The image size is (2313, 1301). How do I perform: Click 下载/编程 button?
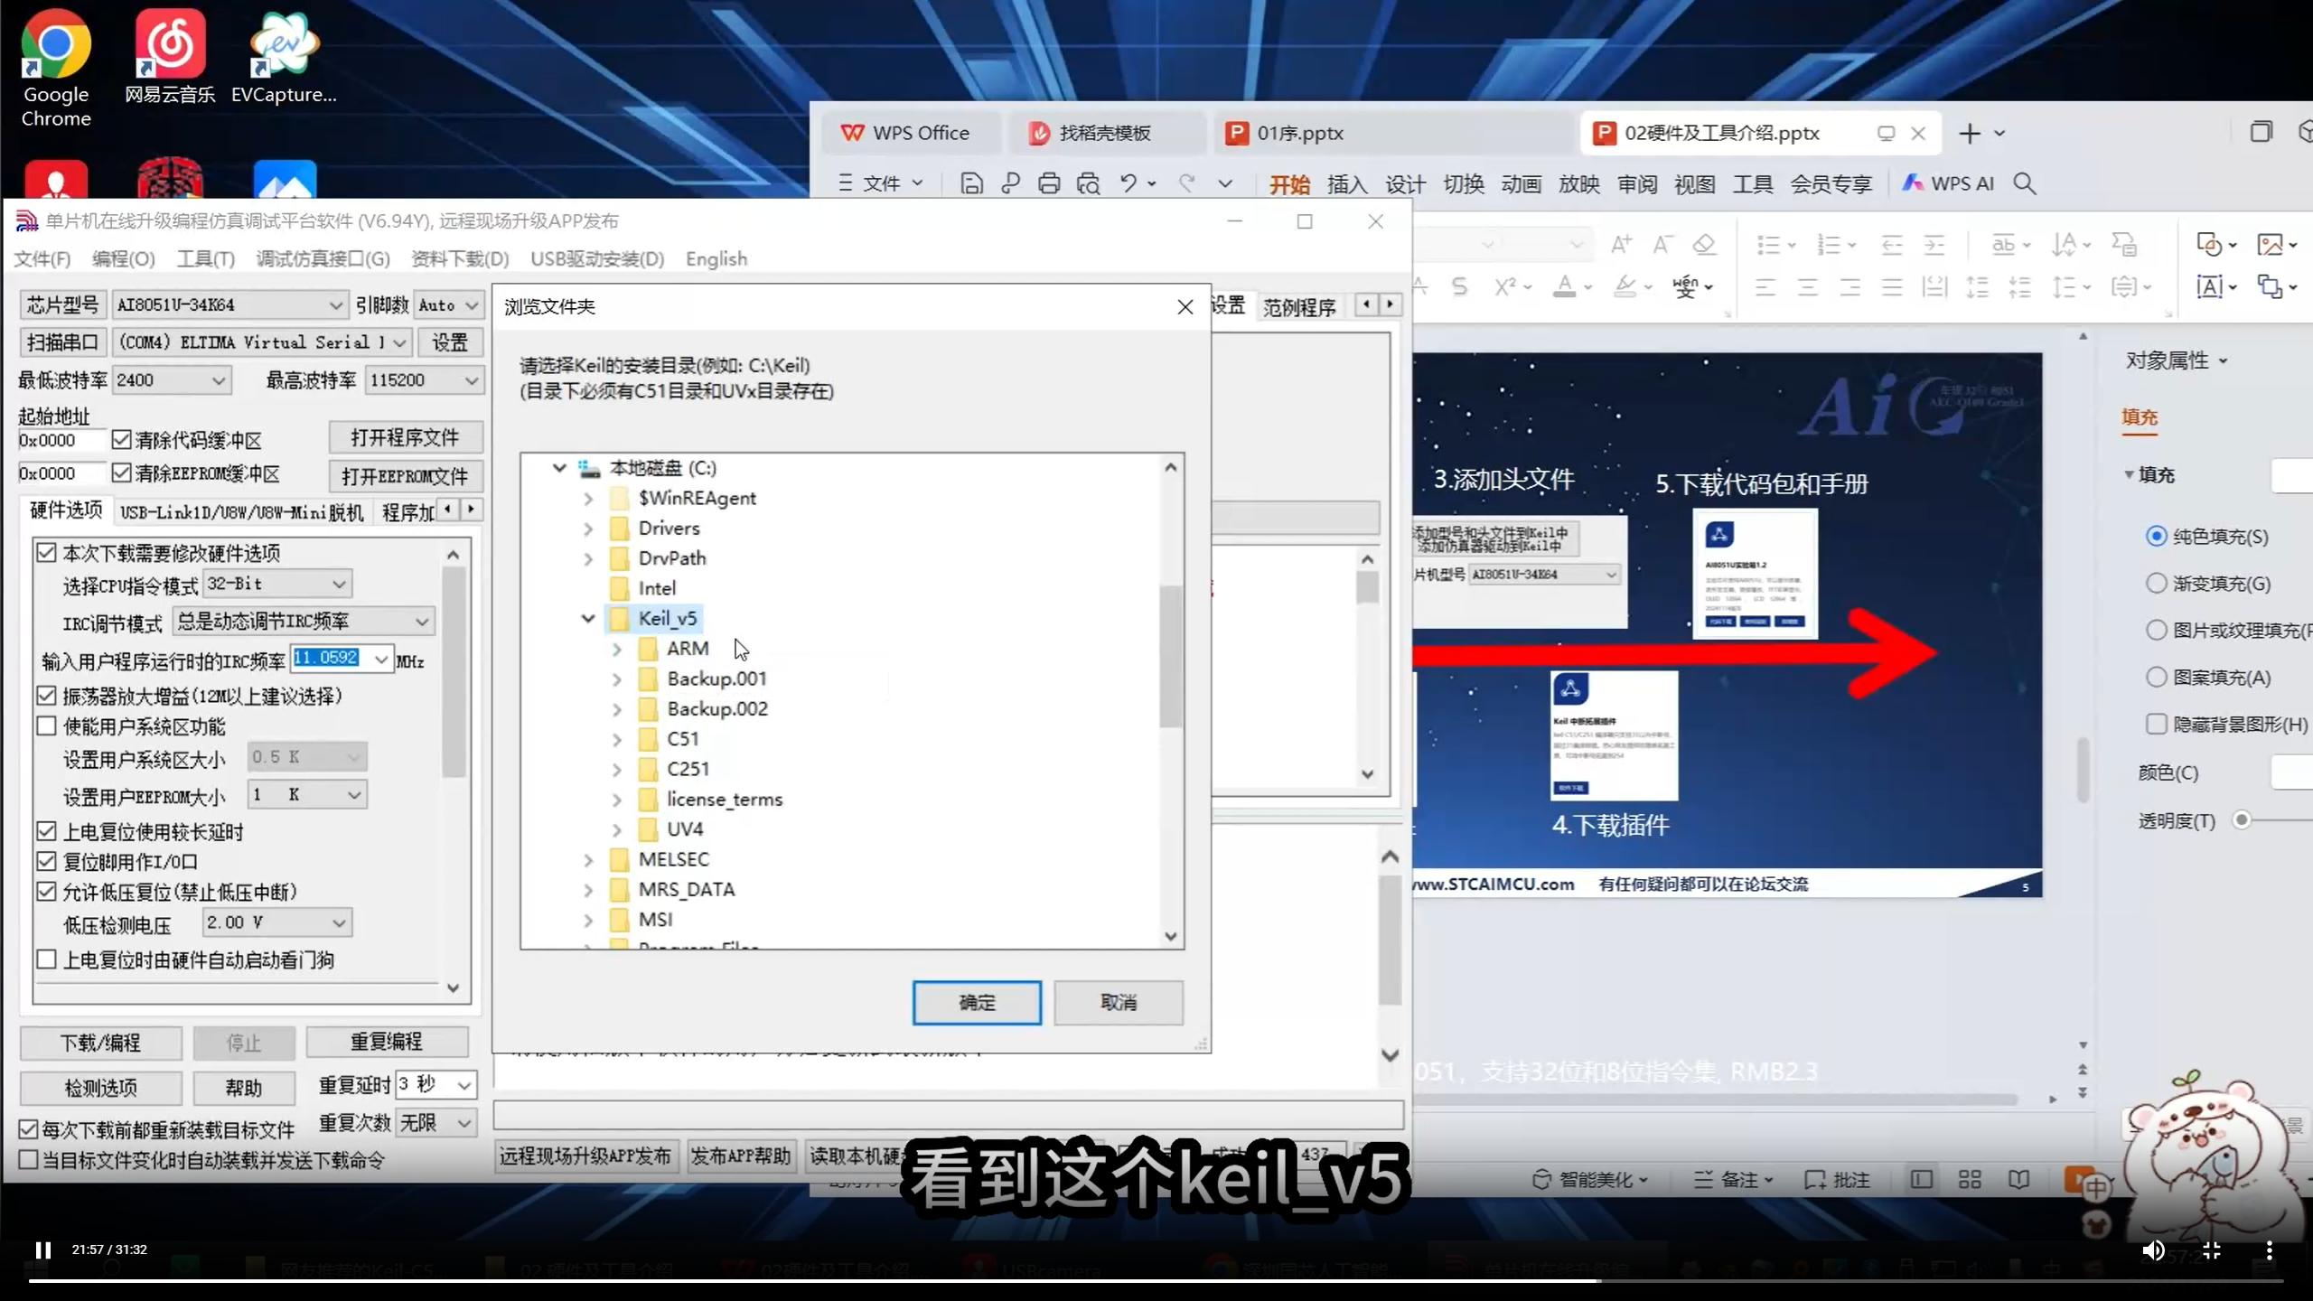100,1044
